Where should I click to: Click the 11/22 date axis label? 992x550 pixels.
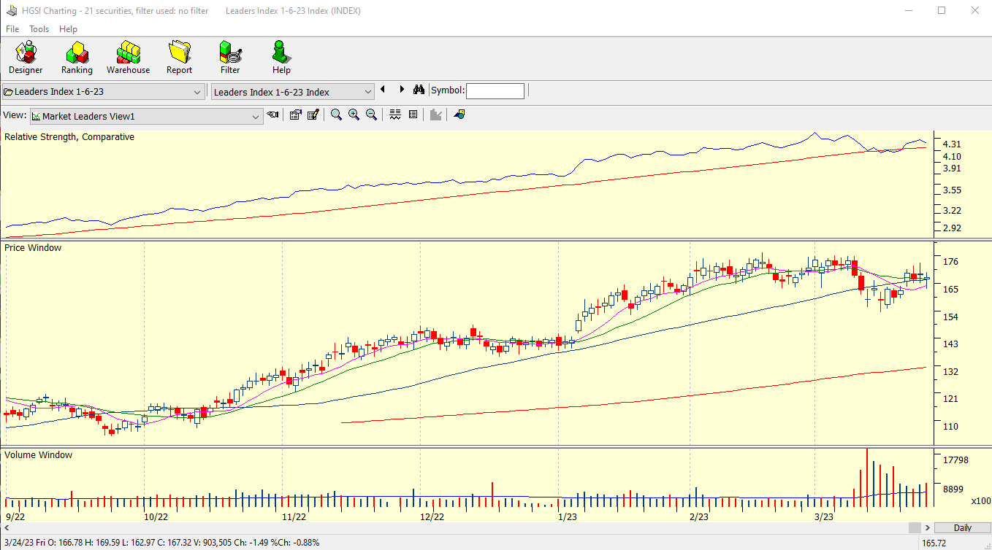click(x=294, y=516)
